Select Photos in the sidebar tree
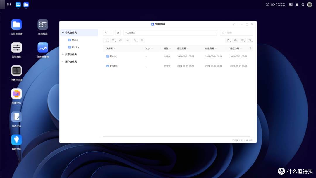316x178 pixels. 76,47
